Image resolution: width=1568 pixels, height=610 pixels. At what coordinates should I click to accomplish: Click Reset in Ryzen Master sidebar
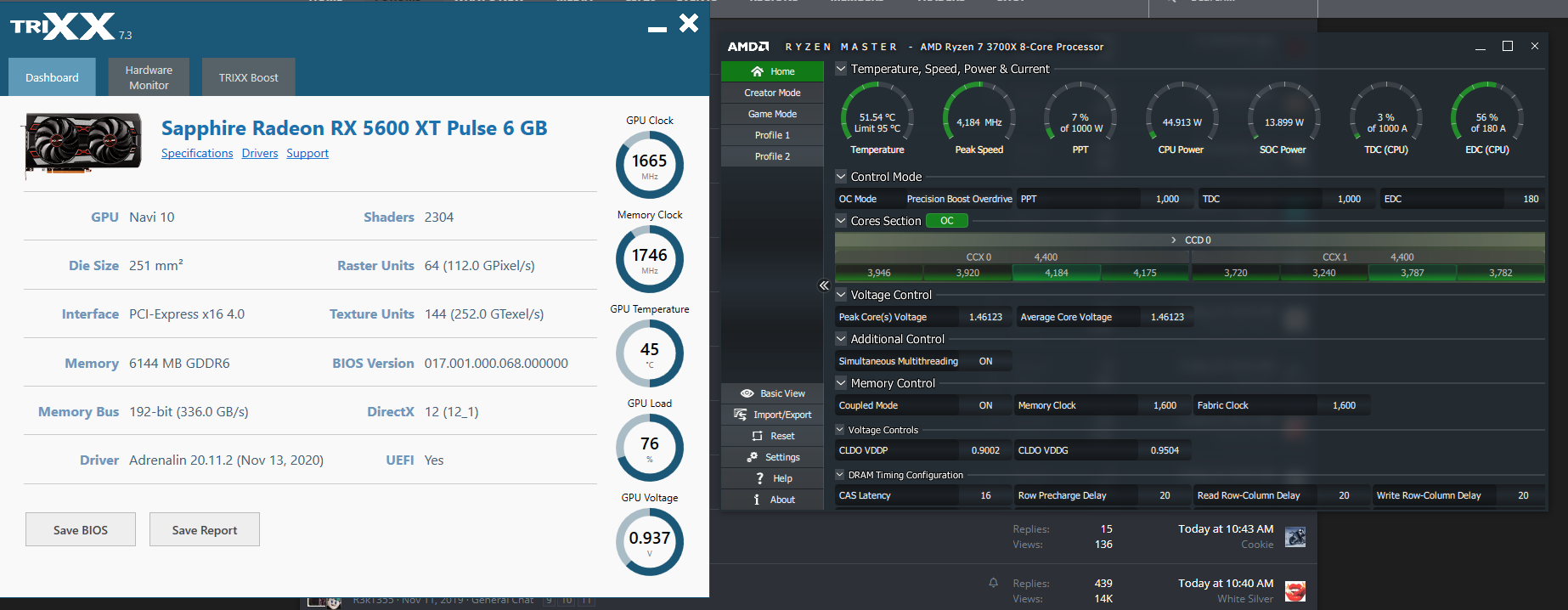tap(772, 436)
